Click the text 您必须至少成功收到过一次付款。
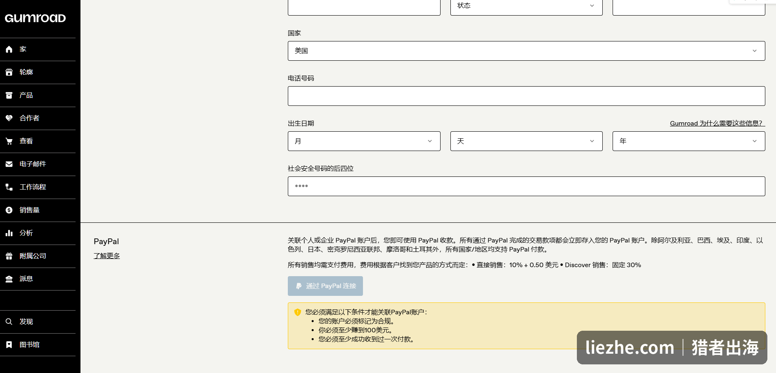This screenshot has width=776, height=373. (x=367, y=339)
